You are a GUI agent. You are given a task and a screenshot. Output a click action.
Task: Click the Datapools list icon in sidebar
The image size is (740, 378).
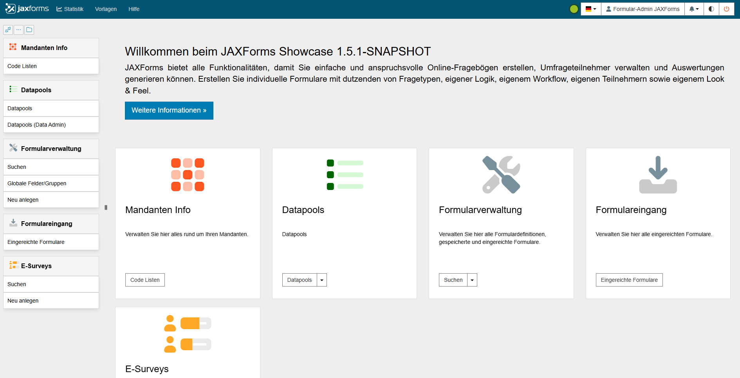click(x=13, y=89)
